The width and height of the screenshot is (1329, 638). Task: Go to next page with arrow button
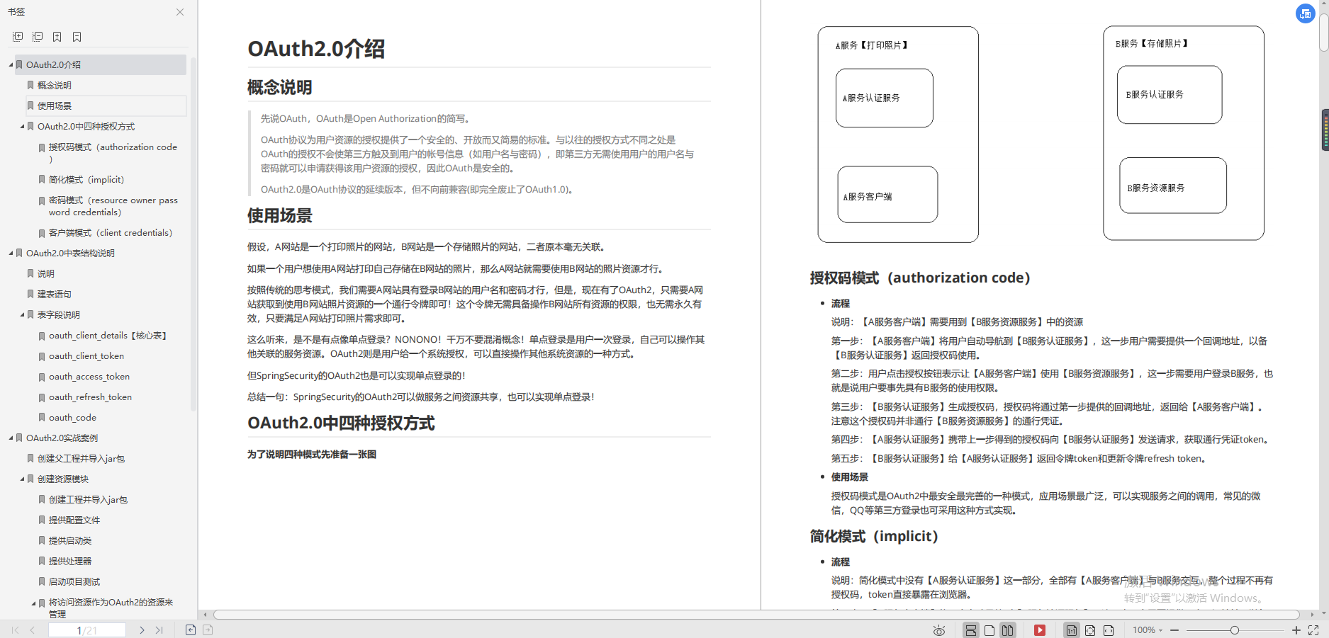(x=142, y=630)
